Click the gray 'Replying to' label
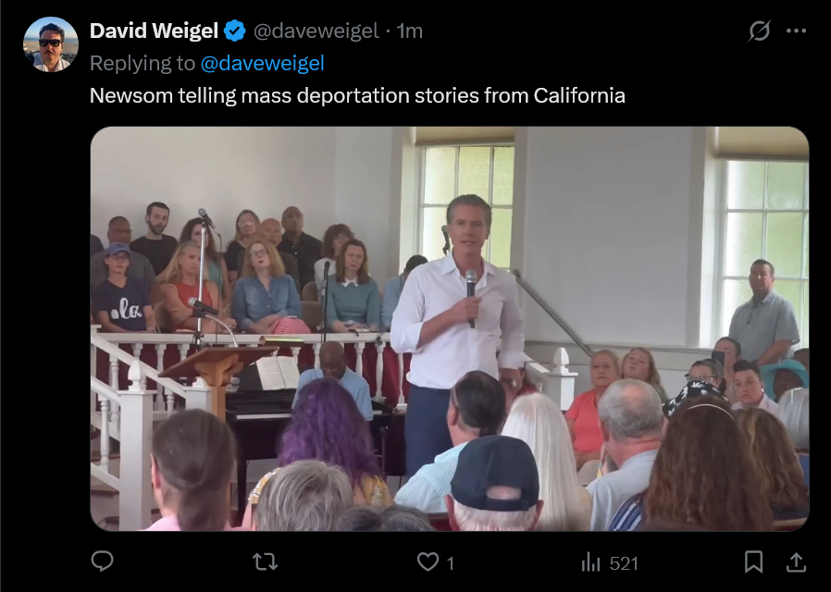 [142, 64]
